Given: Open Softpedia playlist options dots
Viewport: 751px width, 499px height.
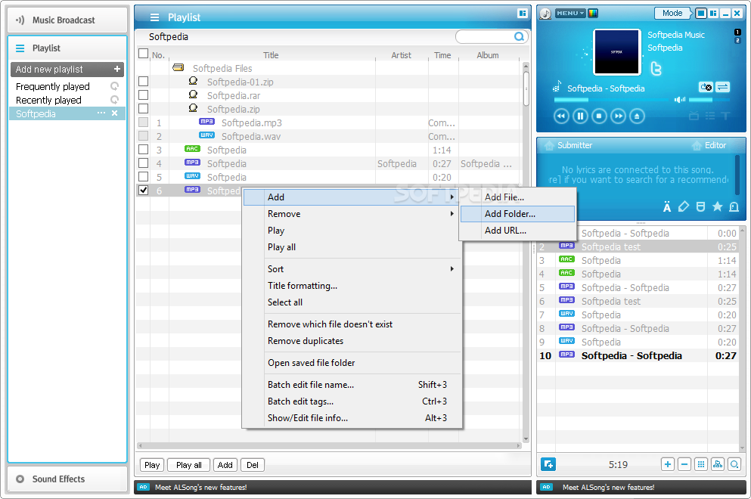Looking at the screenshot, I should point(101,113).
